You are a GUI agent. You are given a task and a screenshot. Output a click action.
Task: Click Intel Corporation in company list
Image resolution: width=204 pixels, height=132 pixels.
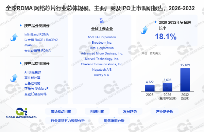tap(102, 48)
